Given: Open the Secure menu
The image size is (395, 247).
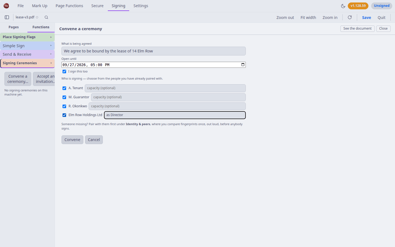Looking at the screenshot, I should [97, 6].
